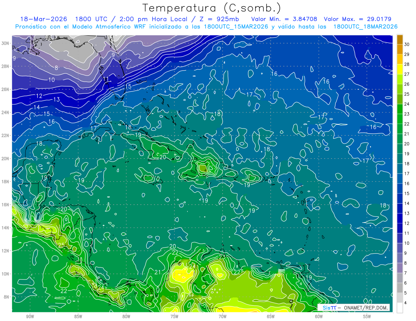Click contour label "23" over northern Venezuela
416x321 pixels.
coord(222,257)
